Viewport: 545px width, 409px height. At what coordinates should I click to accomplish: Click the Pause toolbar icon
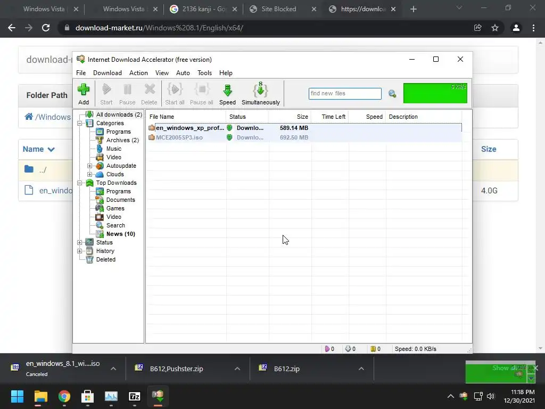click(127, 94)
